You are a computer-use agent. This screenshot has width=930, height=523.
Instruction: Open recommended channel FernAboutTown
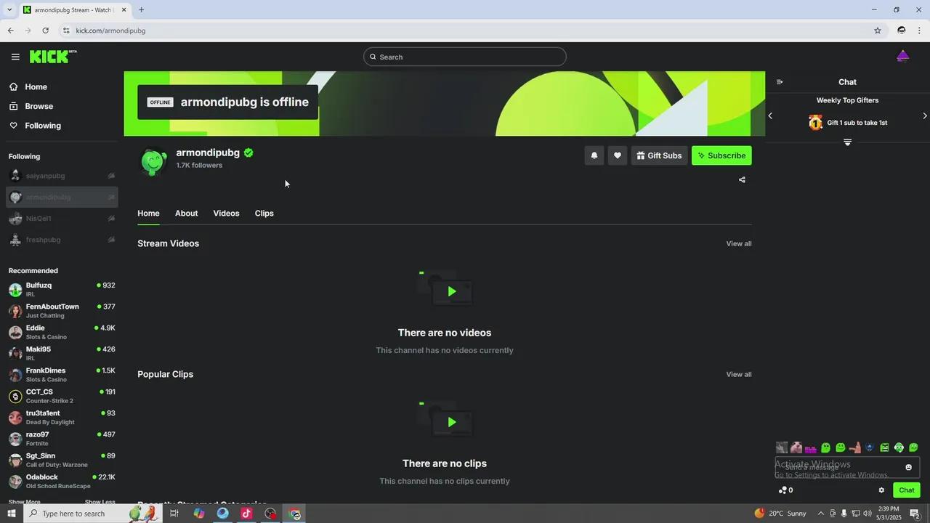(62, 311)
